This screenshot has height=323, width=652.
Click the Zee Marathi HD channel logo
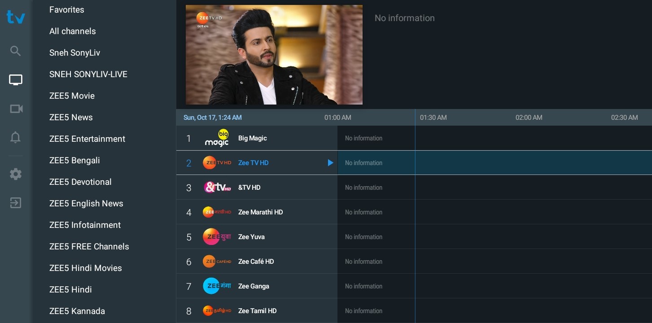tap(217, 212)
